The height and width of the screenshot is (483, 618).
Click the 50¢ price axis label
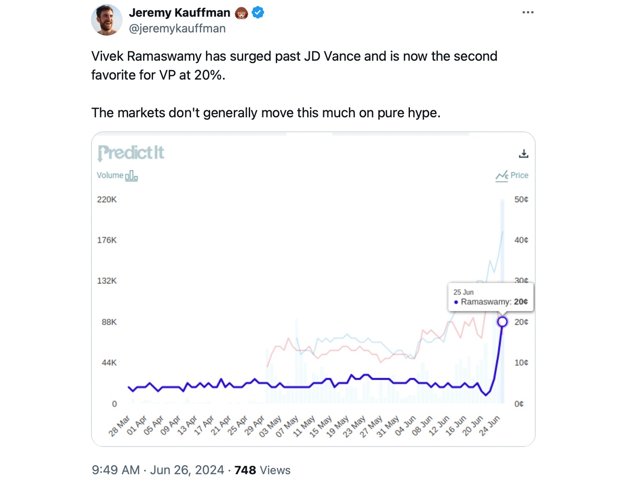pos(522,199)
